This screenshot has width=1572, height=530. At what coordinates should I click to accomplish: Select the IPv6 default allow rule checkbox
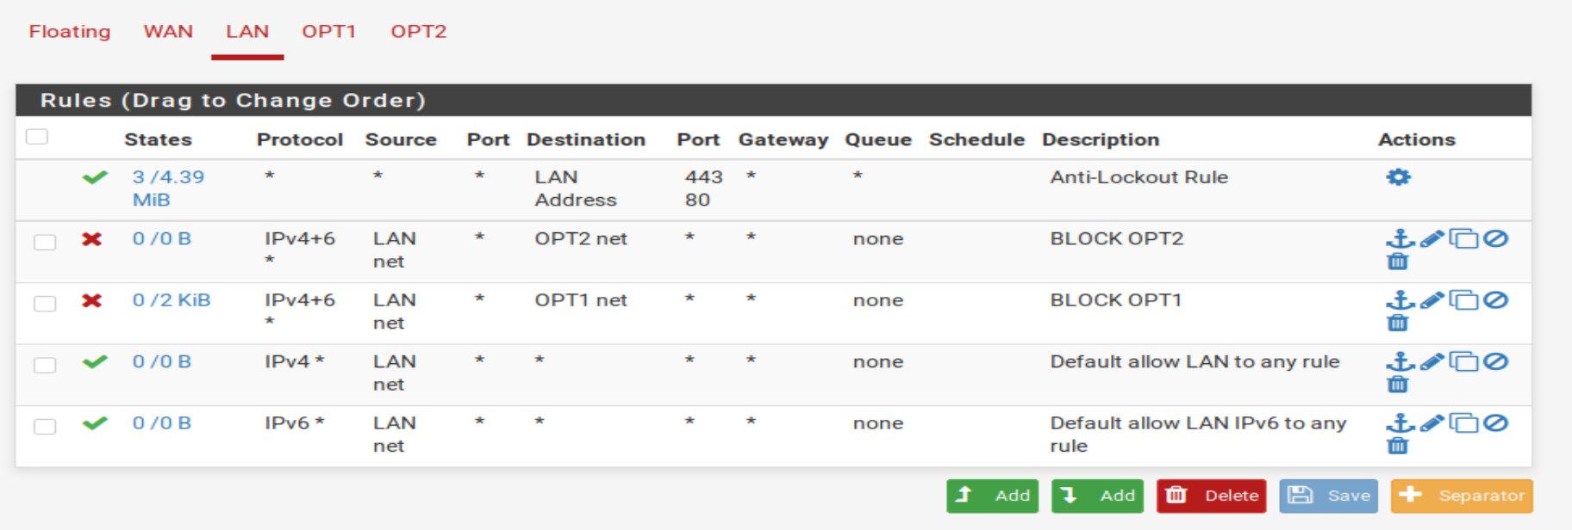click(x=45, y=427)
